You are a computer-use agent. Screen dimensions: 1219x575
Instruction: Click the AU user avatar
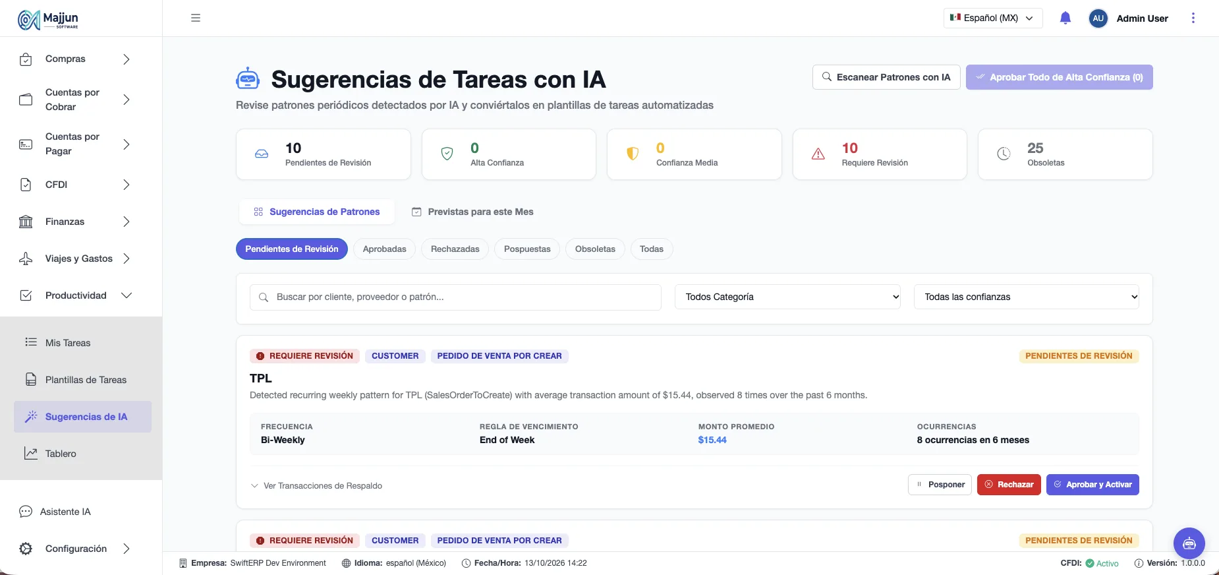coord(1098,18)
